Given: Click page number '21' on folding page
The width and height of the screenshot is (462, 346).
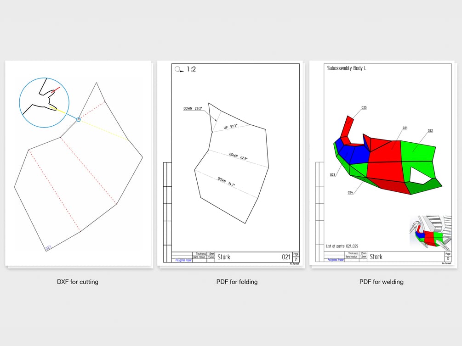Looking at the screenshot, I should coord(296,259).
